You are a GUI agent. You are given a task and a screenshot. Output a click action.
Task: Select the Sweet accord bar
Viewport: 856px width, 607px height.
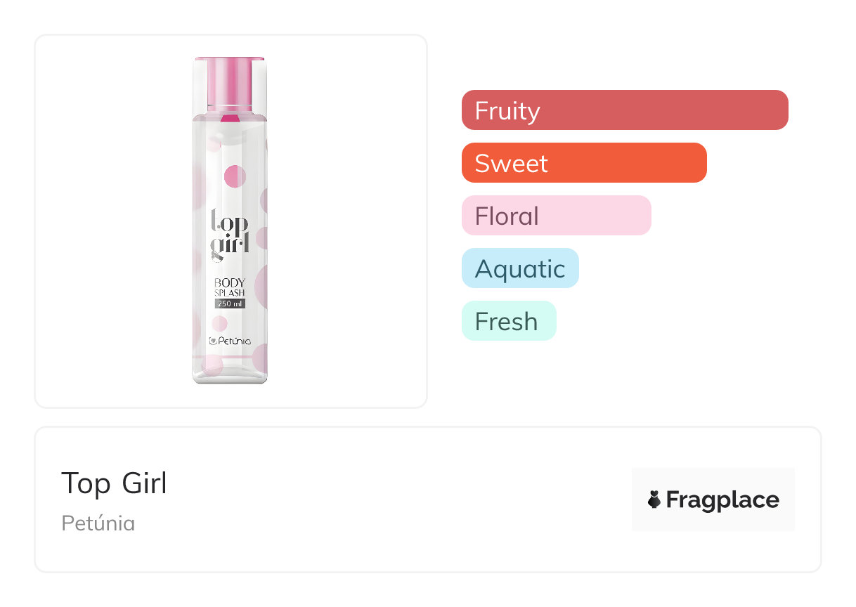tap(583, 163)
